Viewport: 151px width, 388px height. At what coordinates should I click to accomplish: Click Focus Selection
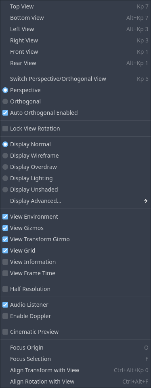(x=75, y=359)
